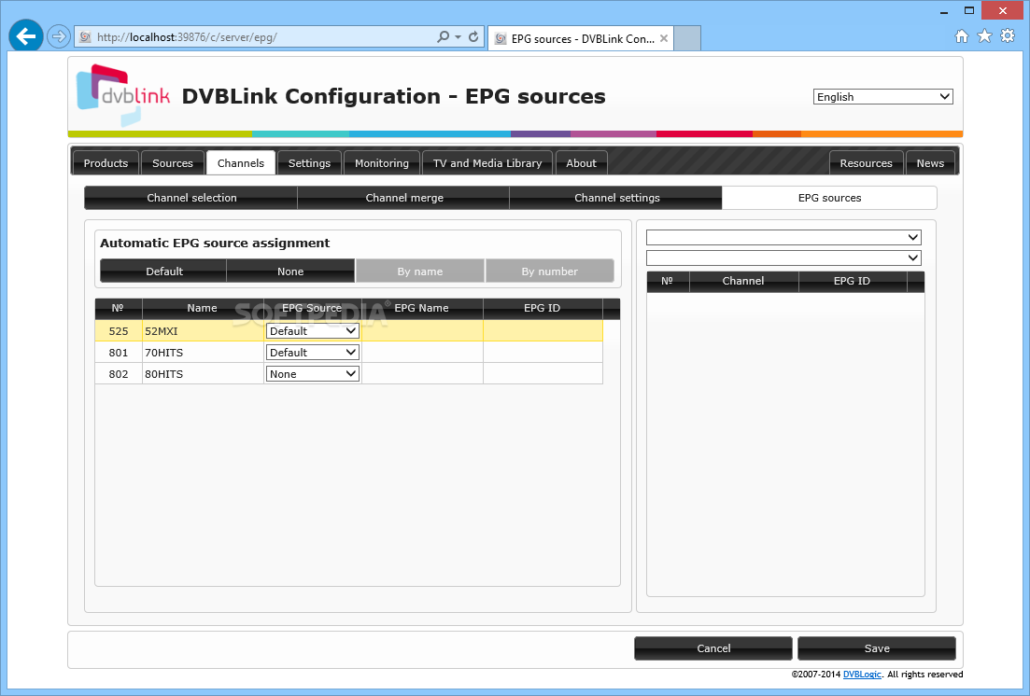Open the Resources tab

tap(867, 163)
